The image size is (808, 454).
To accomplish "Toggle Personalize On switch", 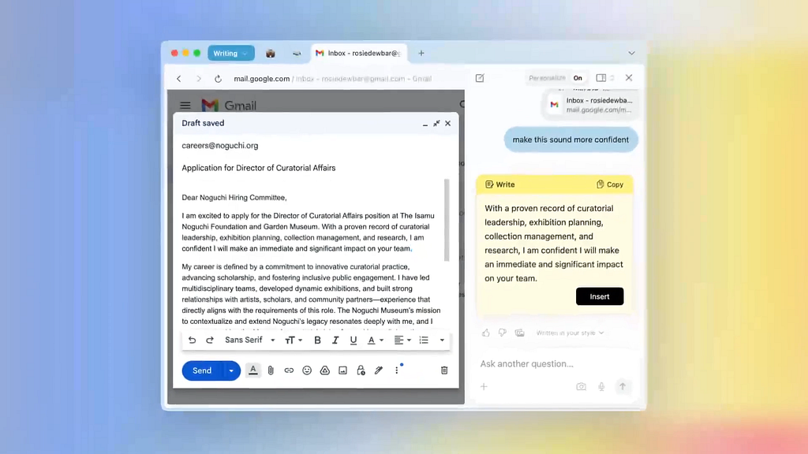I will click(x=555, y=78).
